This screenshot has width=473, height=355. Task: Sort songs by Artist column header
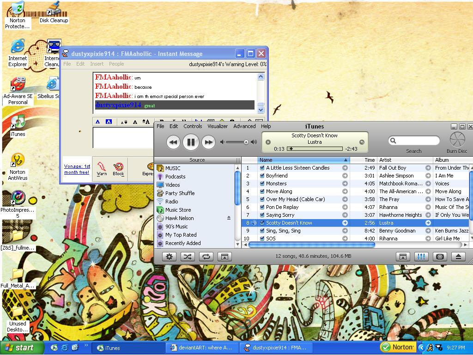click(405, 160)
